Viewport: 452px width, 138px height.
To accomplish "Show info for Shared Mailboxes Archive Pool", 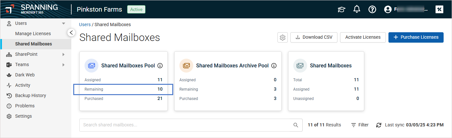I will click(x=274, y=65).
